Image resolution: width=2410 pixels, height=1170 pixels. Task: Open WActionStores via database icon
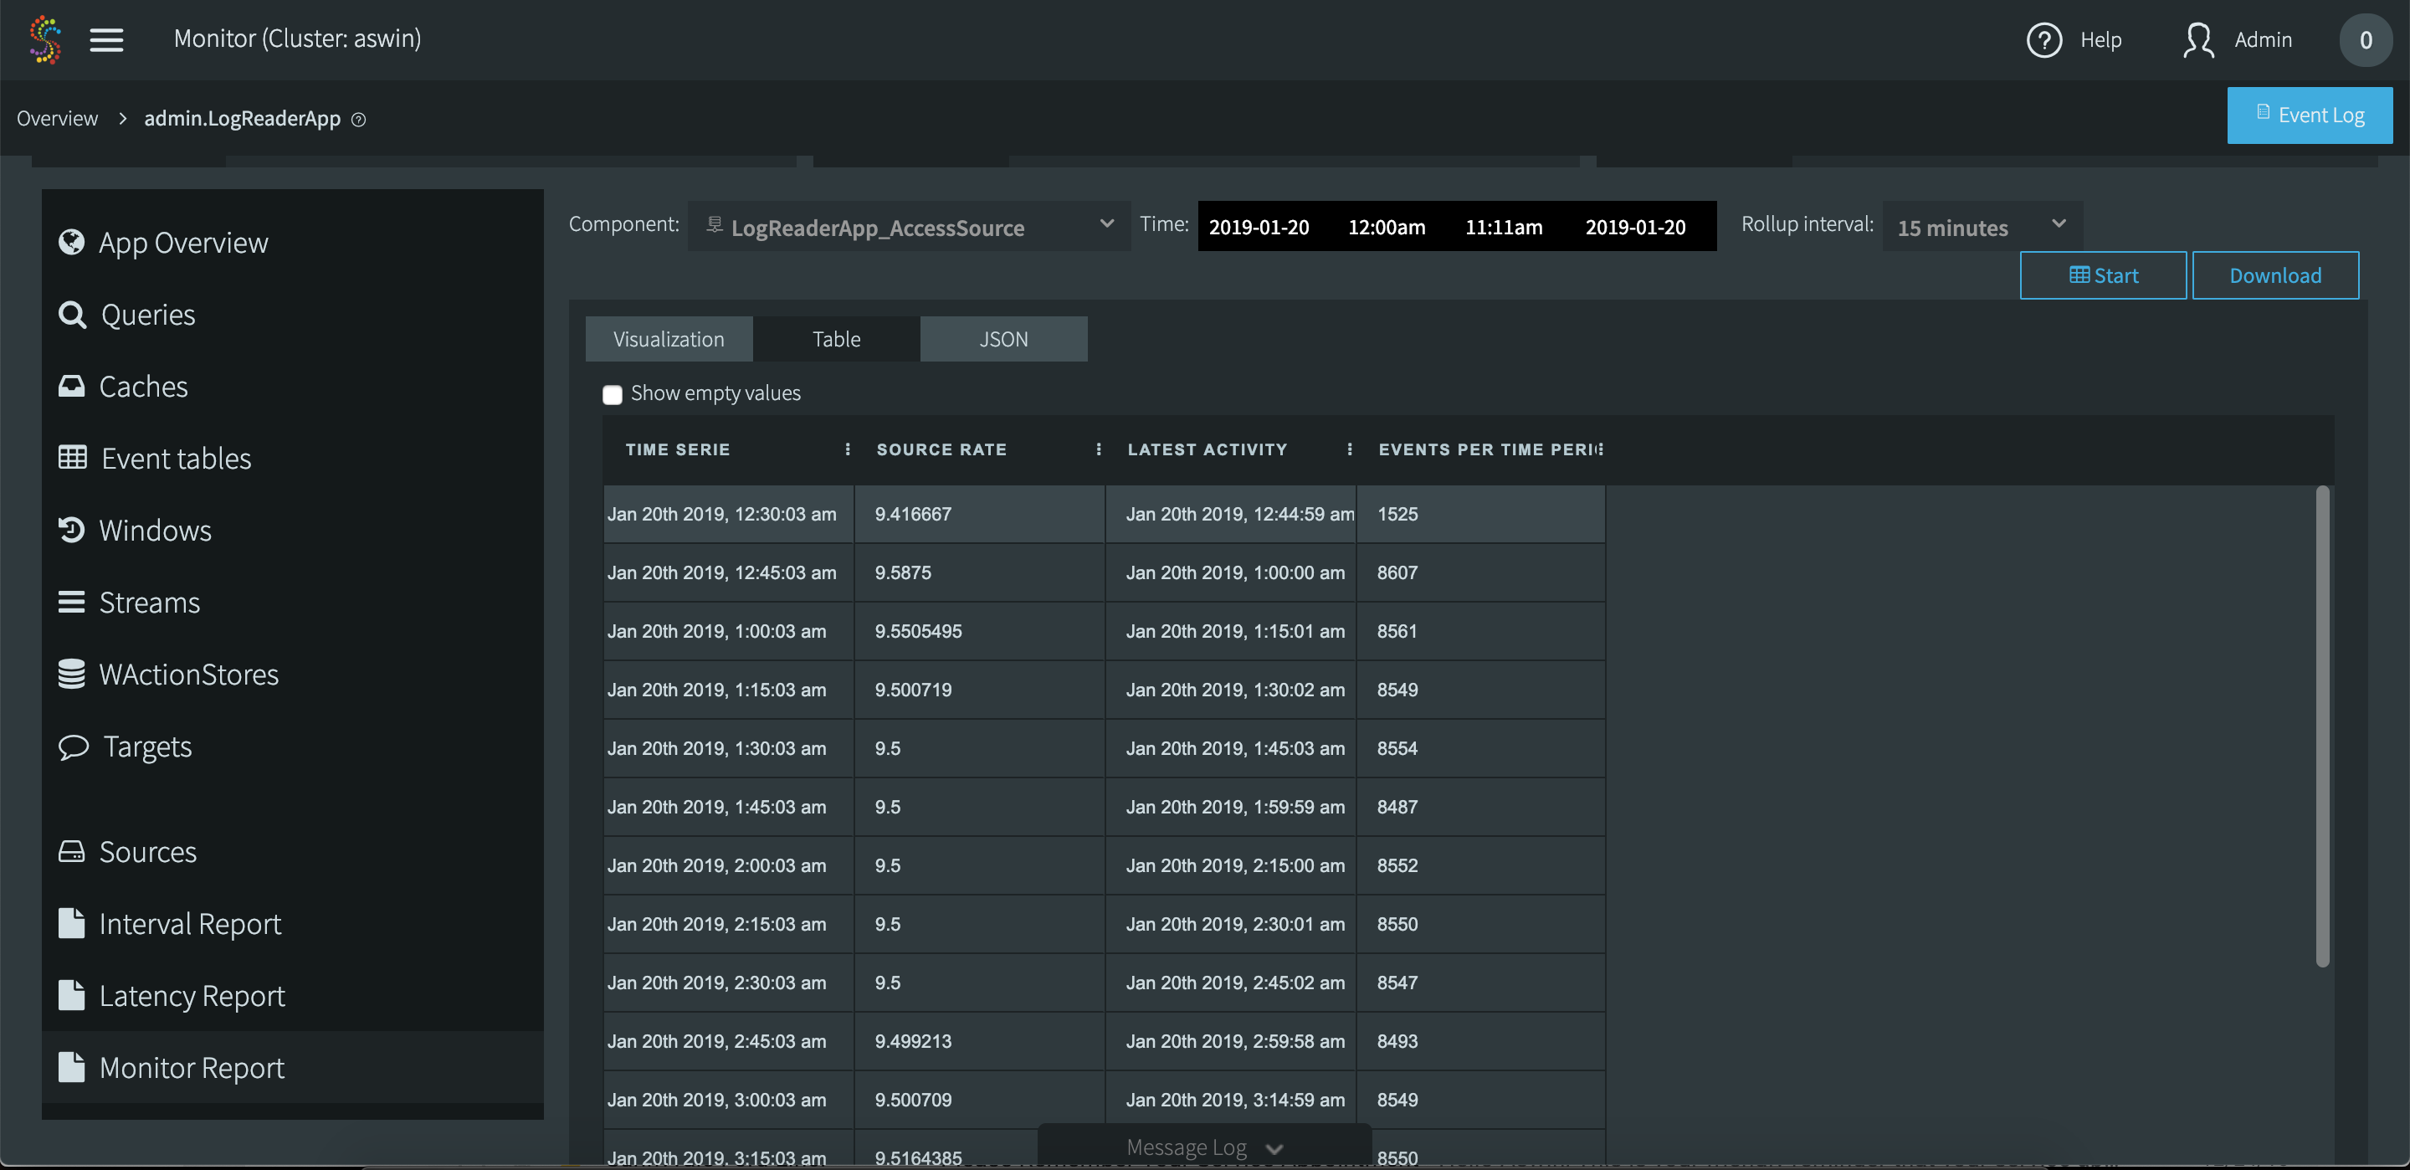click(72, 674)
